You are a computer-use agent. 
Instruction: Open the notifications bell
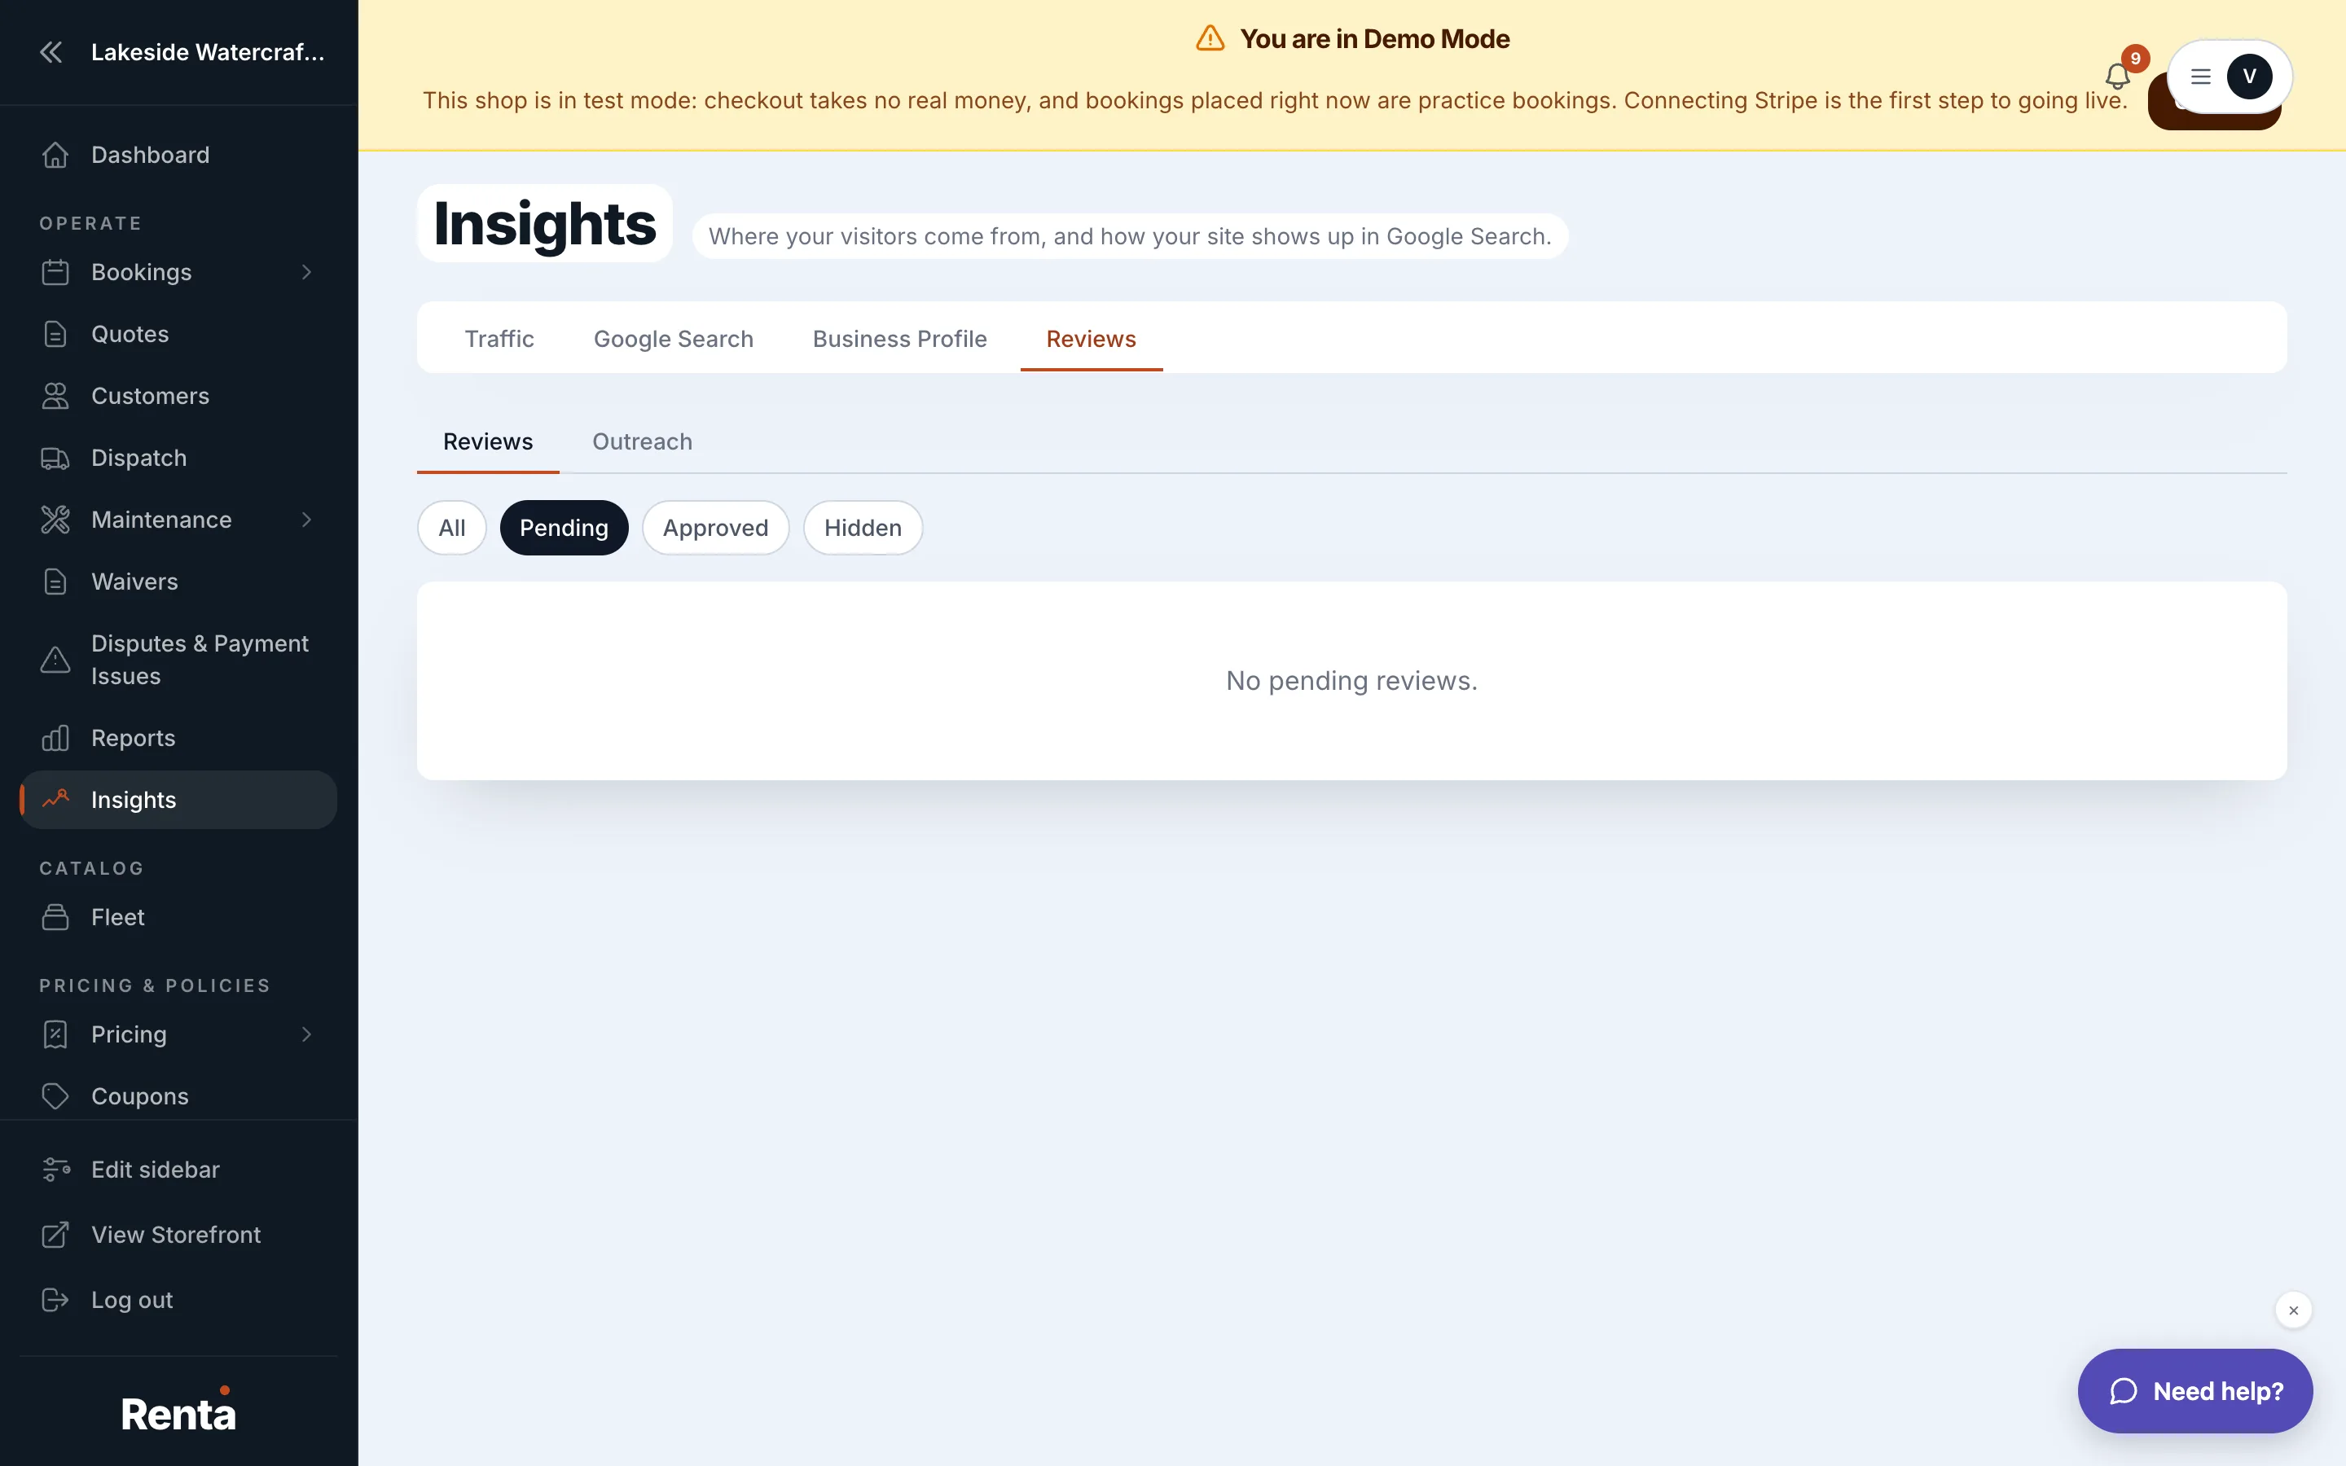2117,76
